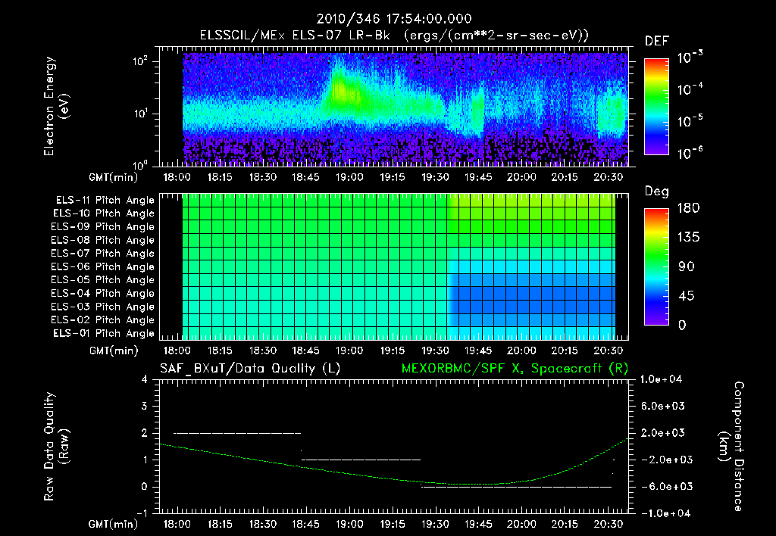This screenshot has height=536, width=776.
Task: Click the Electron Energy (eV) axis label
Action: pos(56,106)
